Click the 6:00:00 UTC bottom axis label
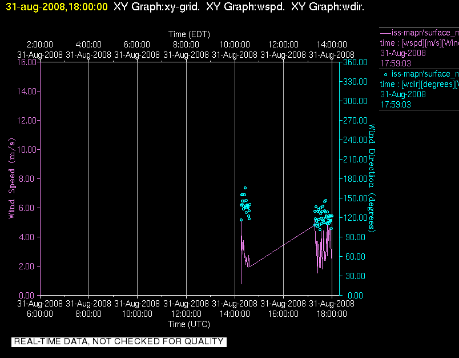The image size is (459, 358). [40, 314]
